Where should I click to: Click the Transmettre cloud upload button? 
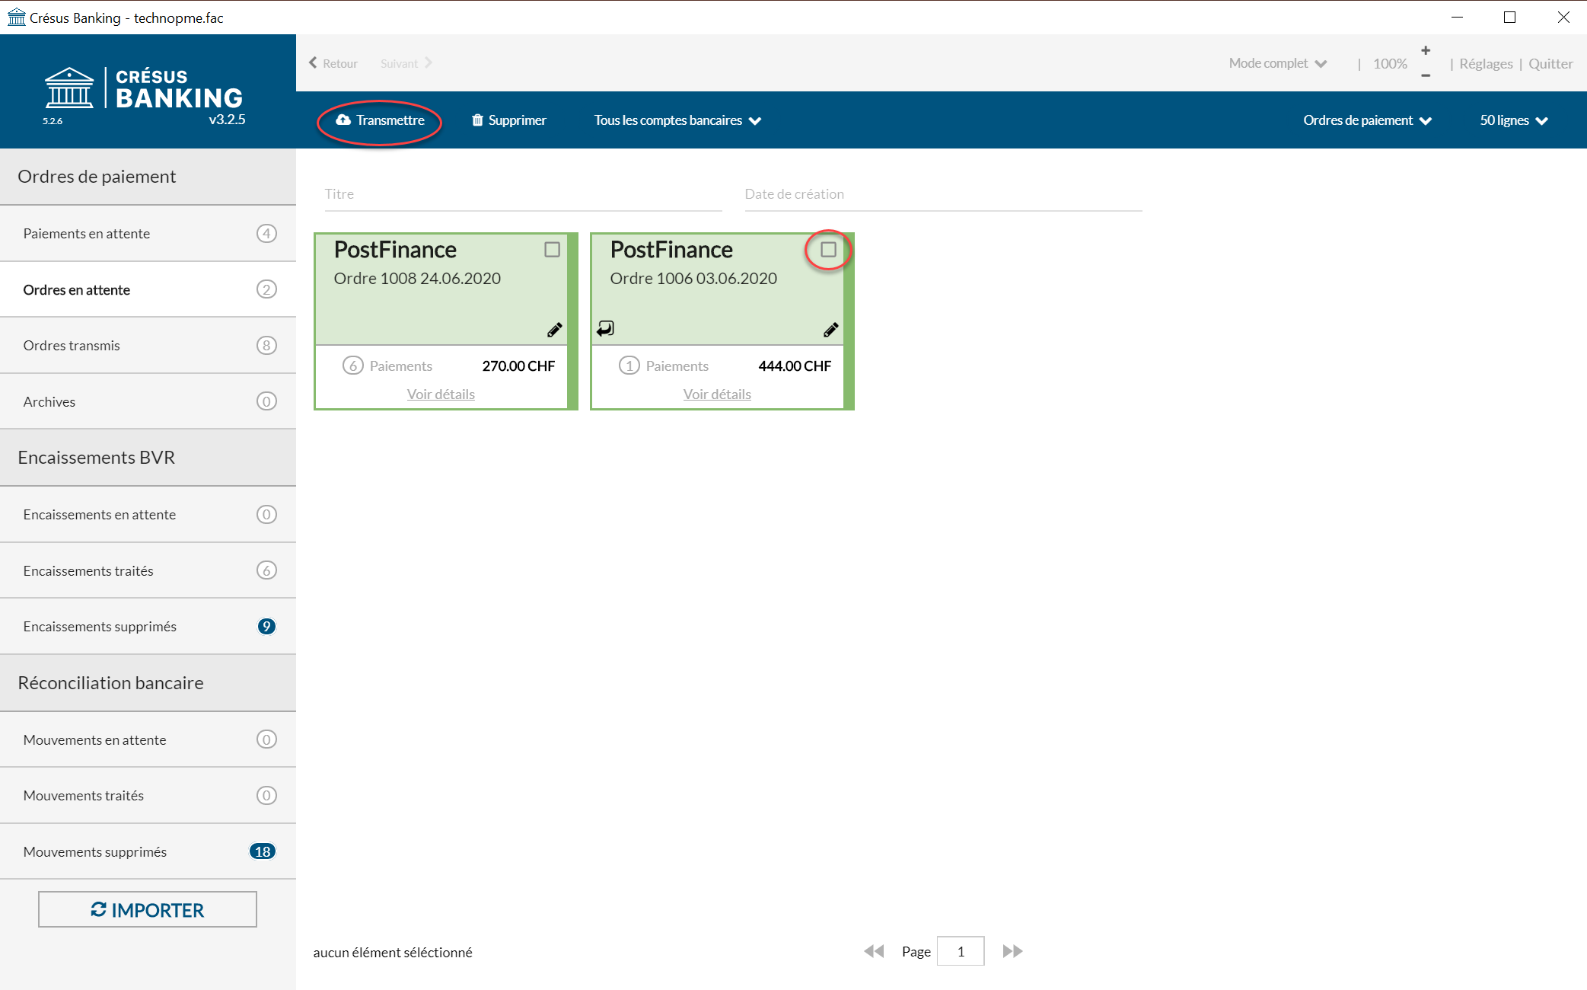coord(380,120)
